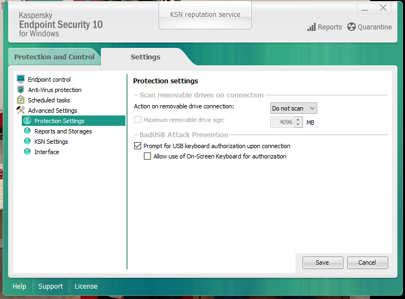The height and width of the screenshot is (299, 405).
Task: Open the Do not scan dropdown
Action: (294, 108)
